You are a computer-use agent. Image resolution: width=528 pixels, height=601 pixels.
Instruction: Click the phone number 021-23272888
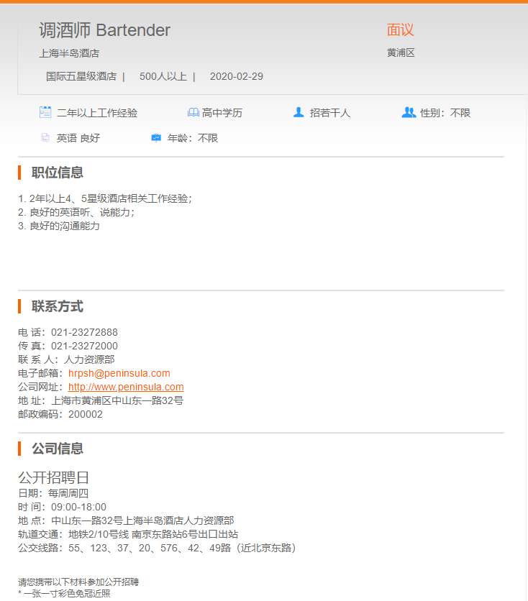pos(84,332)
